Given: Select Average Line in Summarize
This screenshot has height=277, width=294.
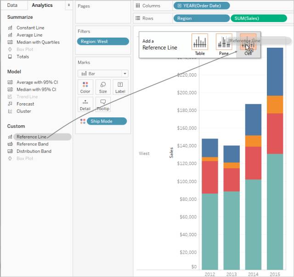Looking at the screenshot, I should point(29,35).
